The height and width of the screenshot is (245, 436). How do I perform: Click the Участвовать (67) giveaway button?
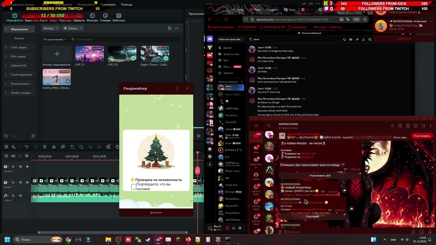pyautogui.click(x=320, y=176)
